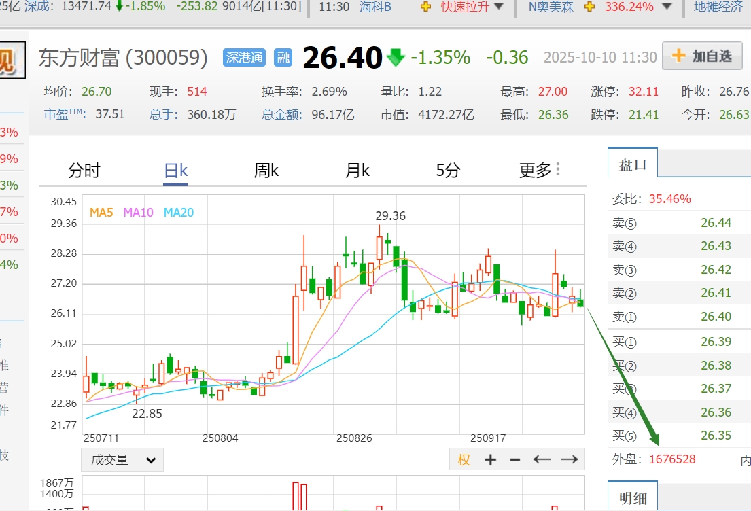Open the 周k weekly chart tab
This screenshot has height=511, width=751.
(x=266, y=170)
